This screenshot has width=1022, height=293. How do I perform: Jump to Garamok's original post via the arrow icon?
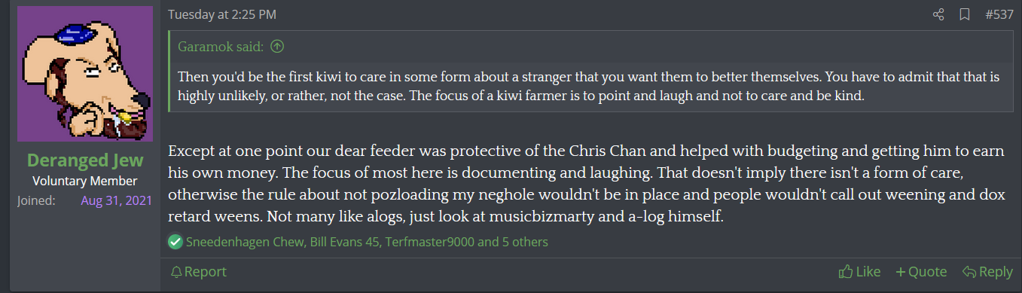coord(277,47)
